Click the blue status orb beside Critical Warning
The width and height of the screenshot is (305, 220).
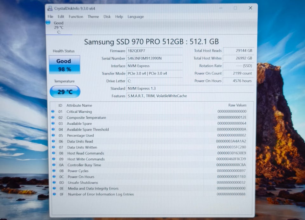pos(53,111)
